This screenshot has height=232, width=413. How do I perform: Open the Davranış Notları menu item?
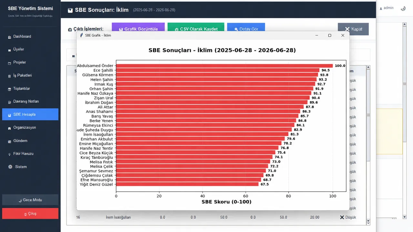coord(30,101)
